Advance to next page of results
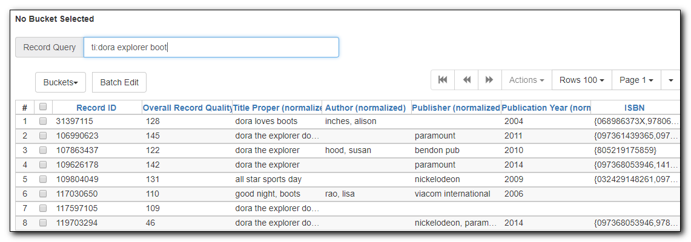 [489, 80]
